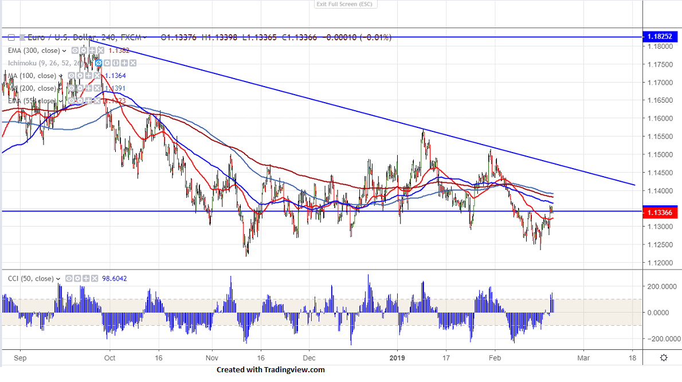The width and height of the screenshot is (682, 382).
Task: Click the flag icon beside Euro / U.S. Dollar
Action: pos(22,37)
